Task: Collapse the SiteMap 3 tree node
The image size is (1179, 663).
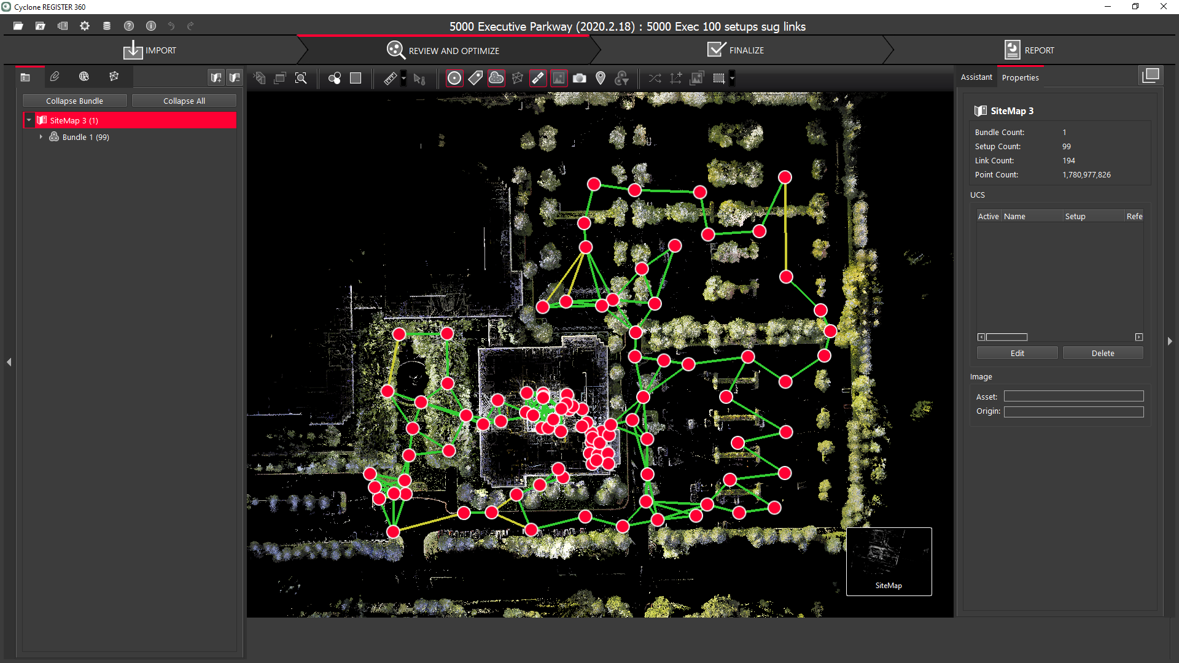Action: tap(29, 120)
